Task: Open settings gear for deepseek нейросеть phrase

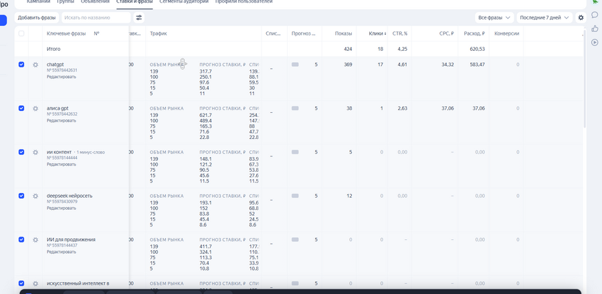Action: tap(35, 196)
